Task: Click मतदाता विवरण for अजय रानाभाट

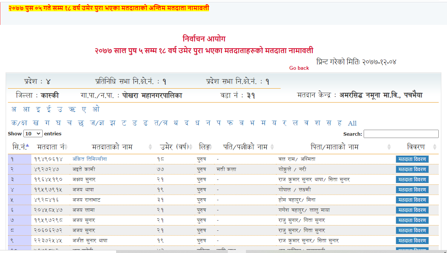Action: coord(412,200)
